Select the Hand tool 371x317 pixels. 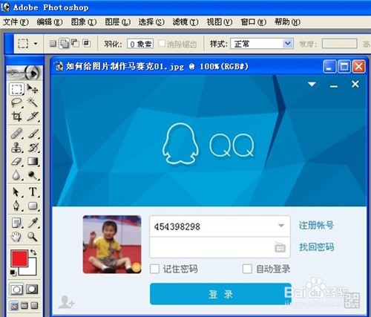pyautogui.click(x=17, y=237)
